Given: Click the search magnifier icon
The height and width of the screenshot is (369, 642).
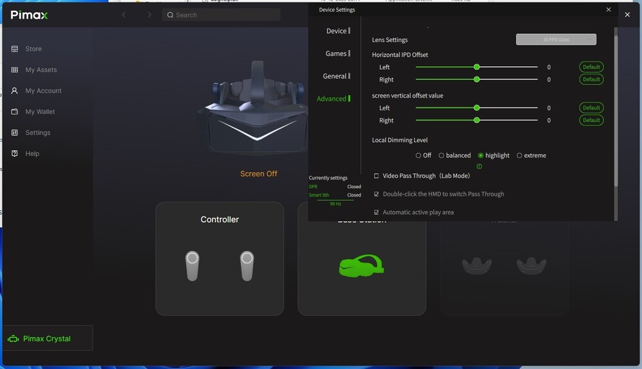Looking at the screenshot, I should 170,15.
